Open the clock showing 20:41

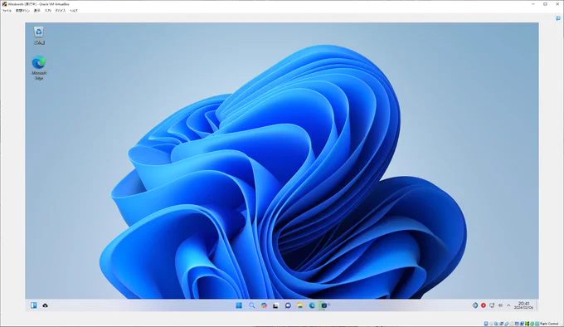coord(523,305)
